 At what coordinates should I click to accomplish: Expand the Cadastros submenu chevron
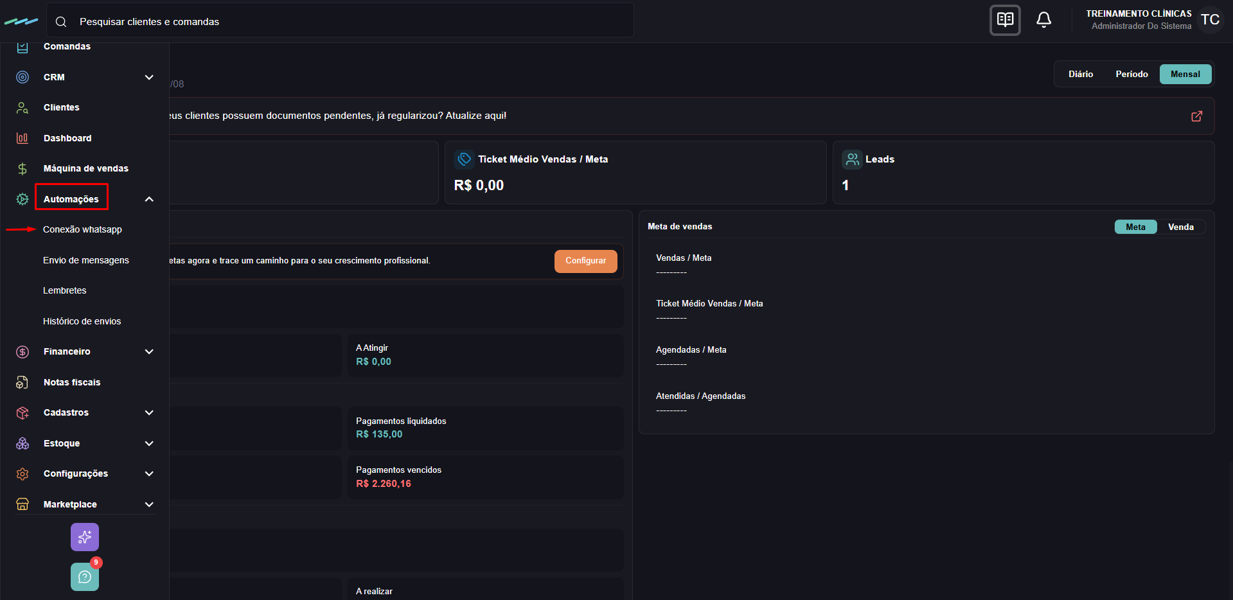tap(149, 412)
